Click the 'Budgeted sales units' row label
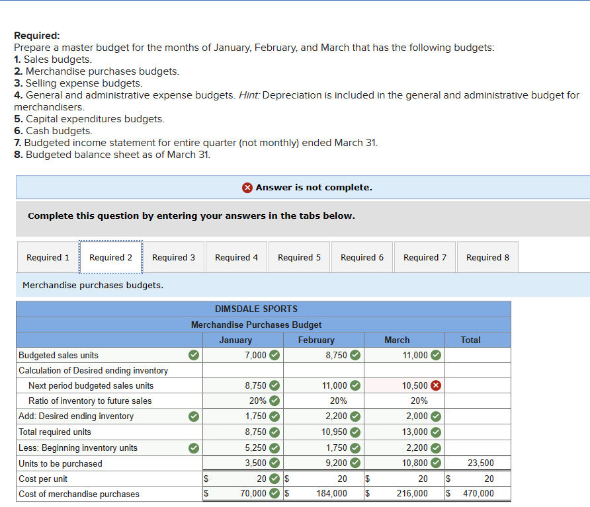This screenshot has height=507, width=590. pos(58,355)
